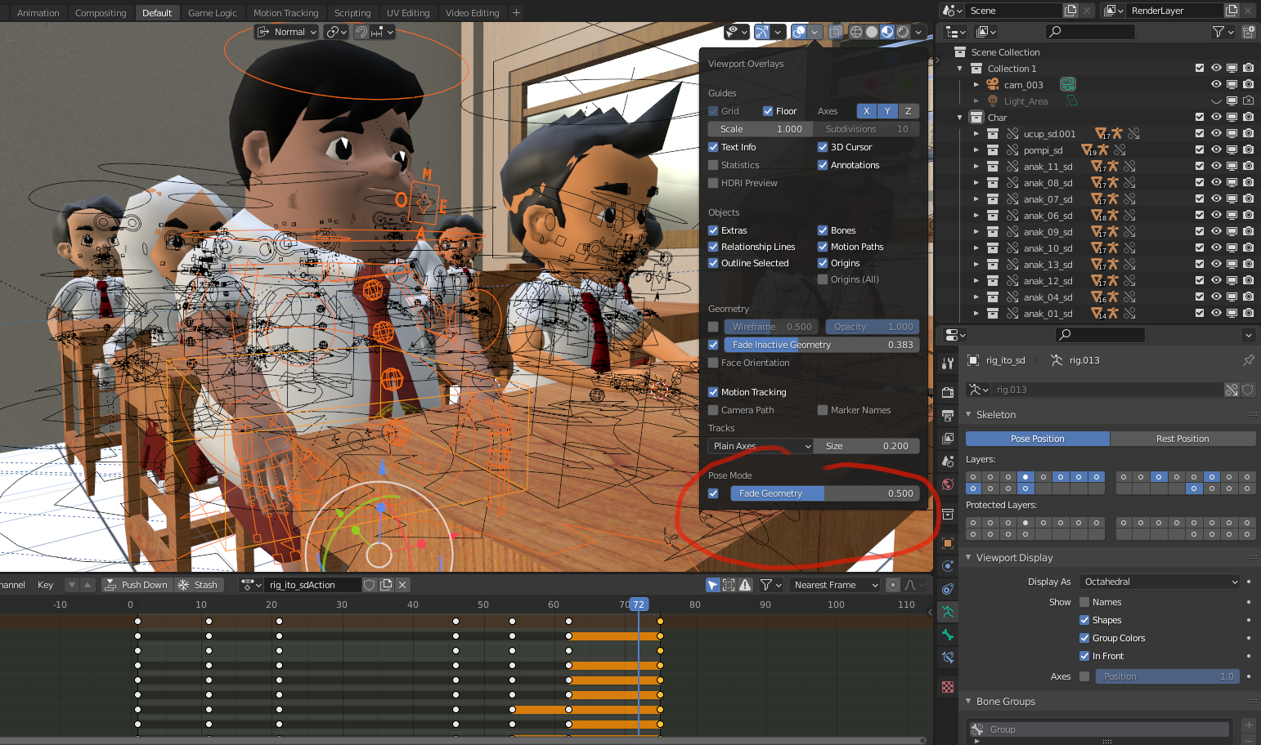Go to the UV Editing workspace tab
Screen dimensions: 1261x745
408,13
